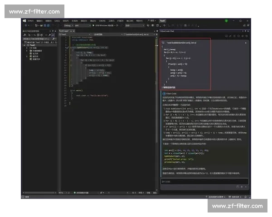Expand the 外部依赖项 node
The image size is (272, 217).
[x=27, y=51]
